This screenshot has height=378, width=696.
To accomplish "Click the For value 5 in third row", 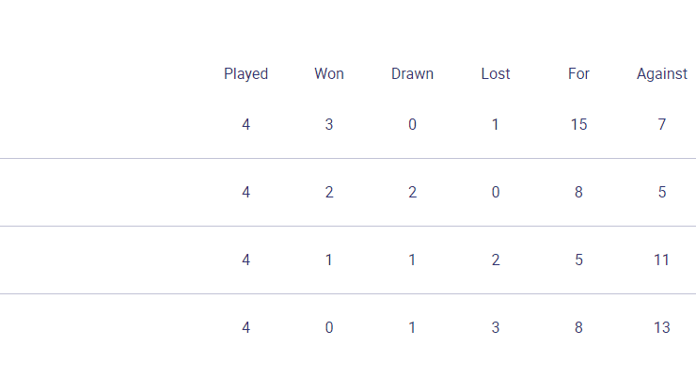I will [578, 260].
